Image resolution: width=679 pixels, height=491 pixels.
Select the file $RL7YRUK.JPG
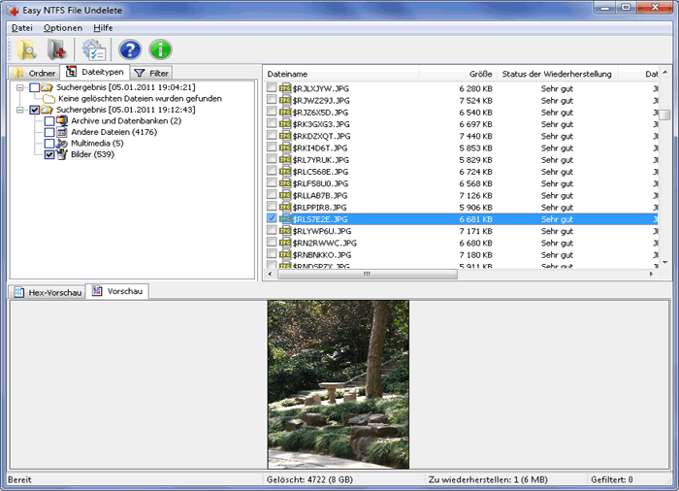coord(320,160)
